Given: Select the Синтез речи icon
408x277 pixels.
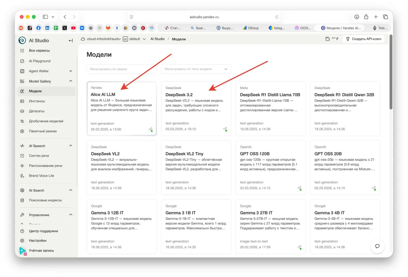Looking at the screenshot, I should [22, 156].
